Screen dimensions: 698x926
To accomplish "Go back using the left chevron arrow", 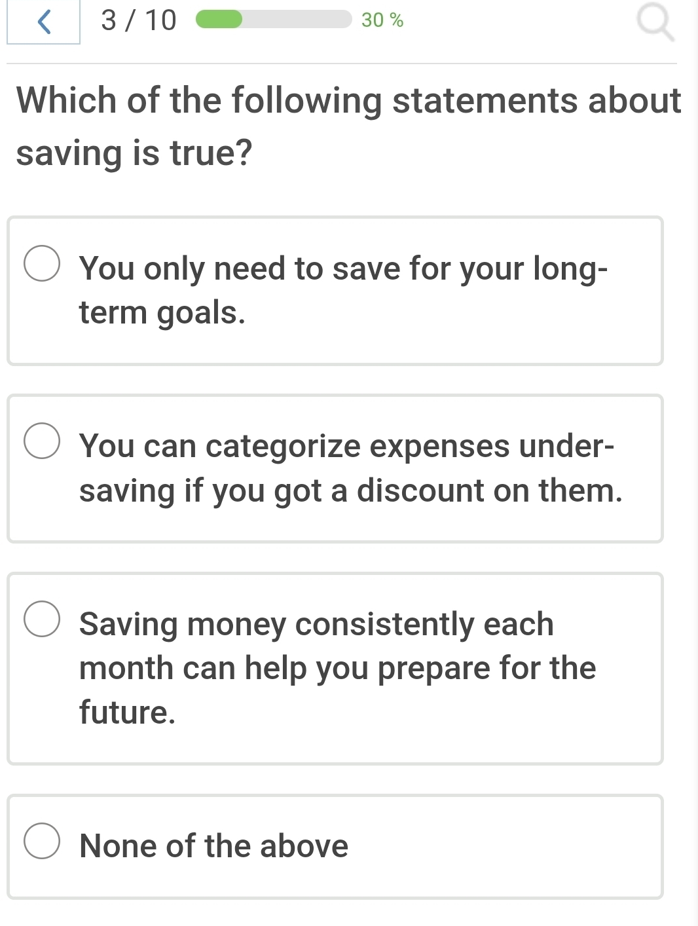I will 44,21.
